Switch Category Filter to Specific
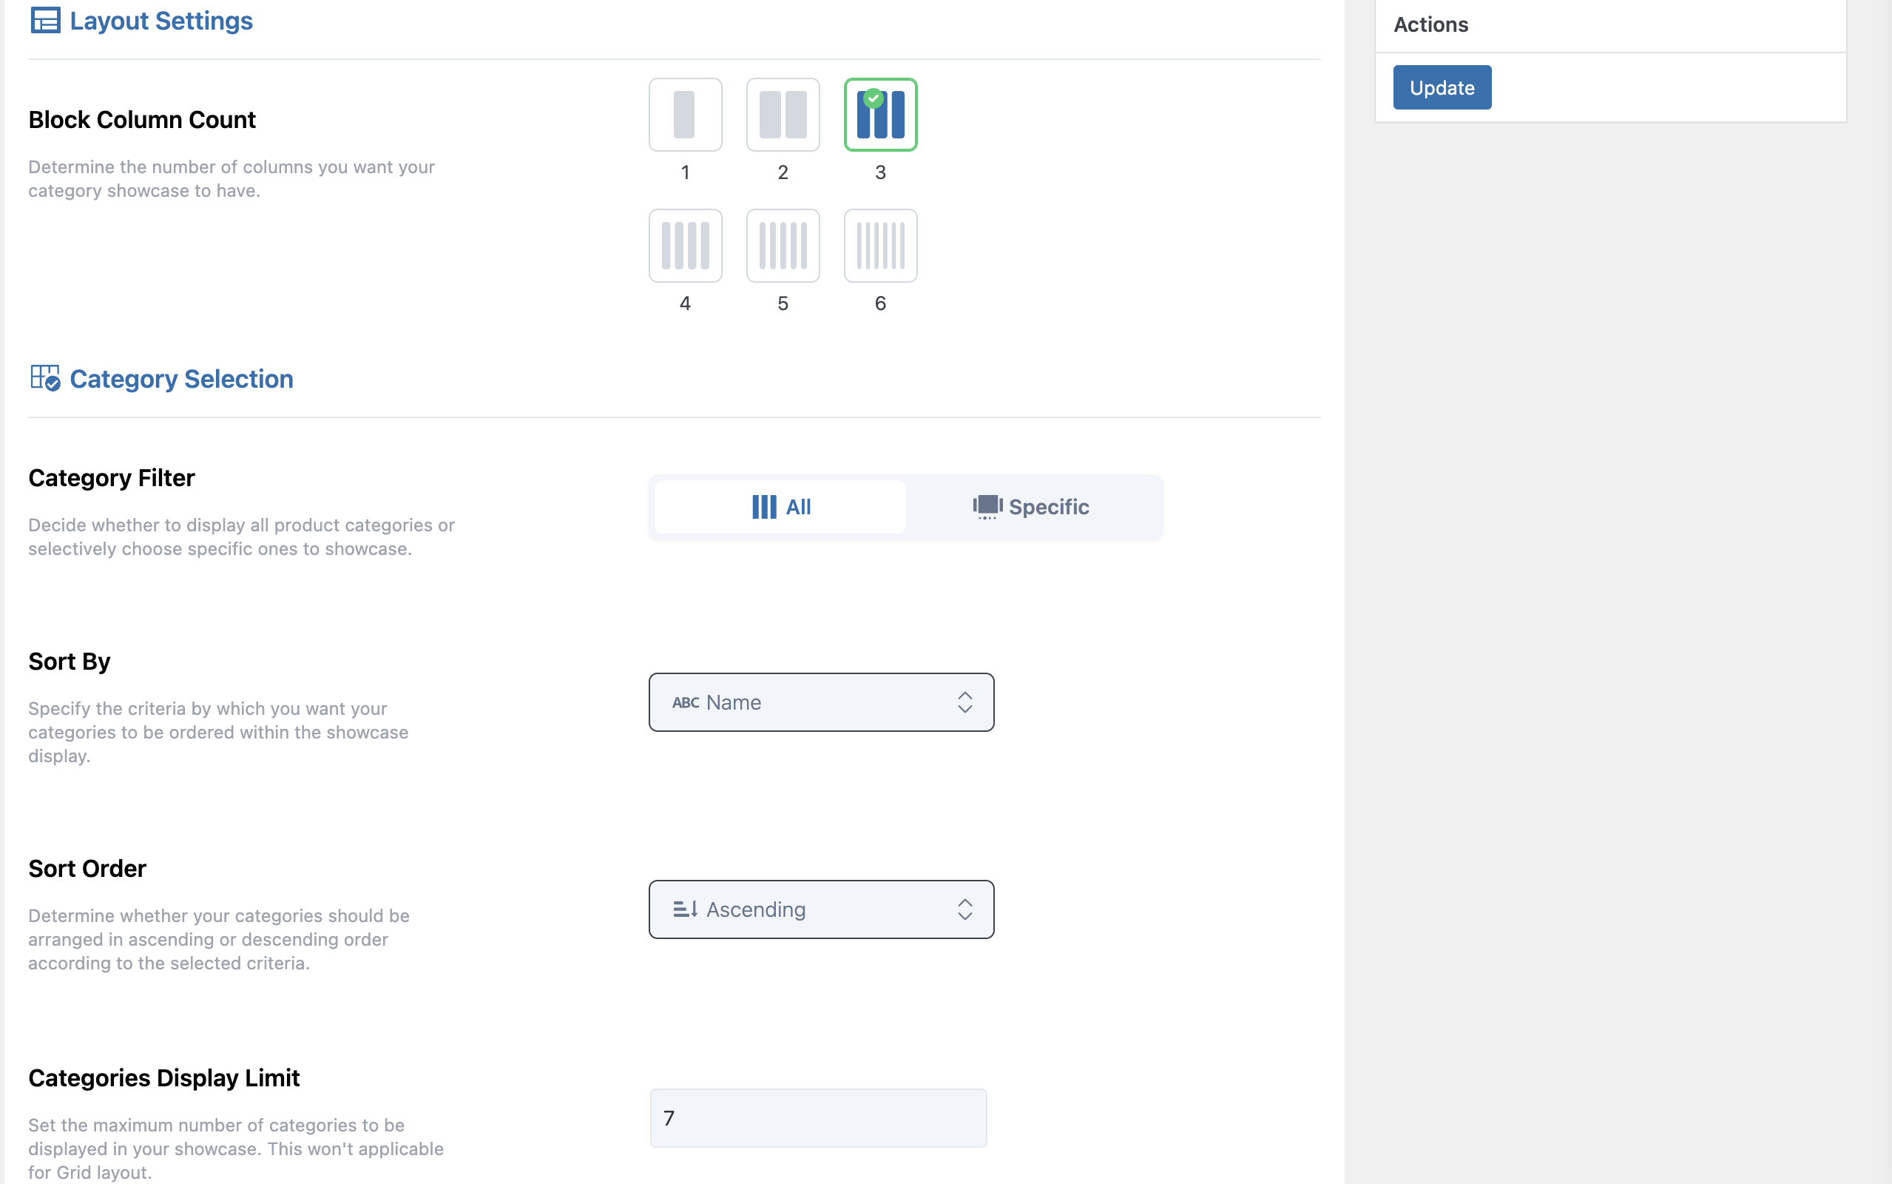The height and width of the screenshot is (1184, 1892). [1030, 507]
